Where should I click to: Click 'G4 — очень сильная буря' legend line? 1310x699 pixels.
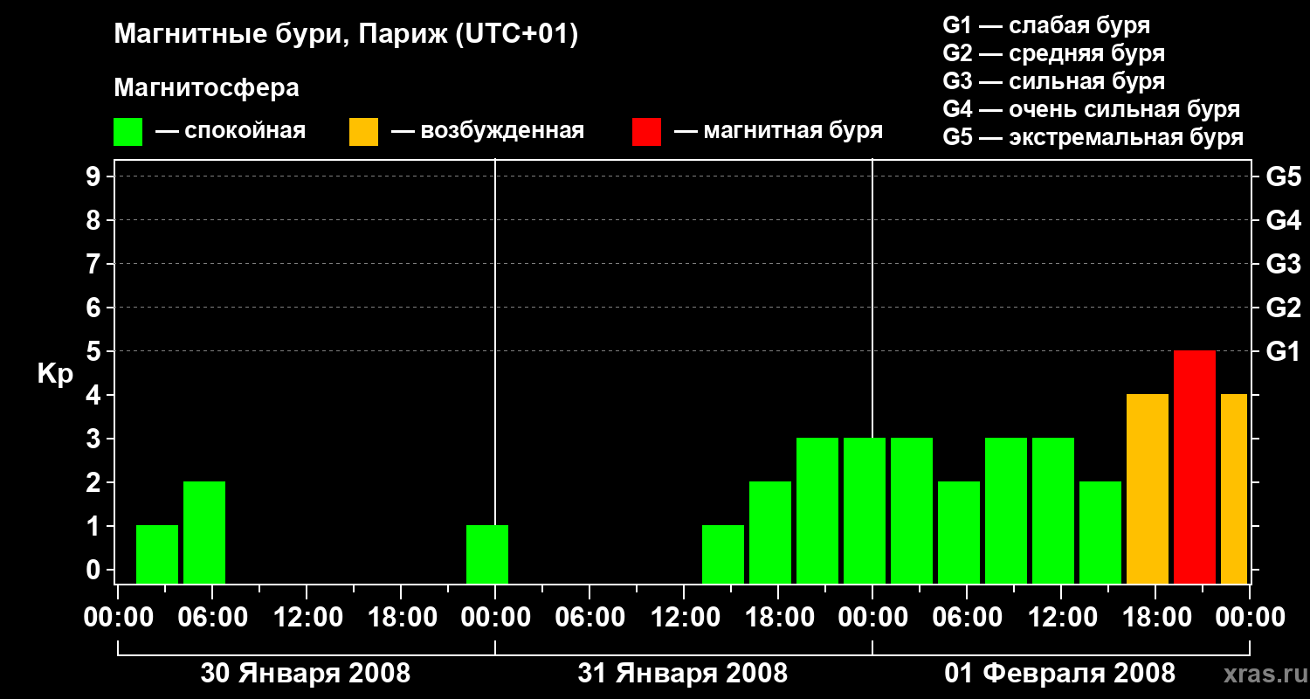1091,109
